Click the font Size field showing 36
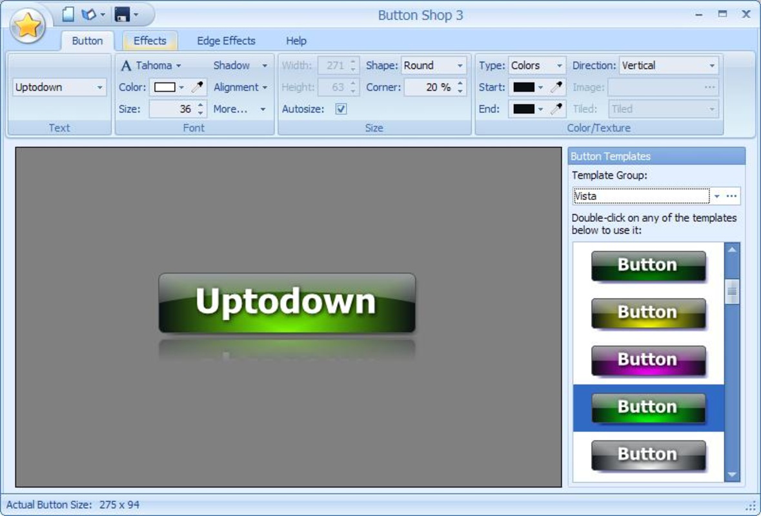761x516 pixels. pyautogui.click(x=172, y=108)
